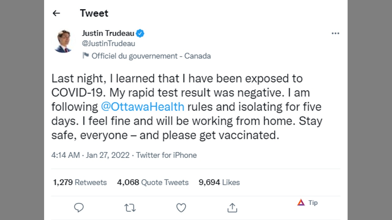Click the government flag icon
The image size is (392, 220).
[x=85, y=56]
